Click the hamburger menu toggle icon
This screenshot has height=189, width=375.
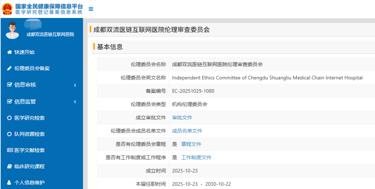[91, 9]
